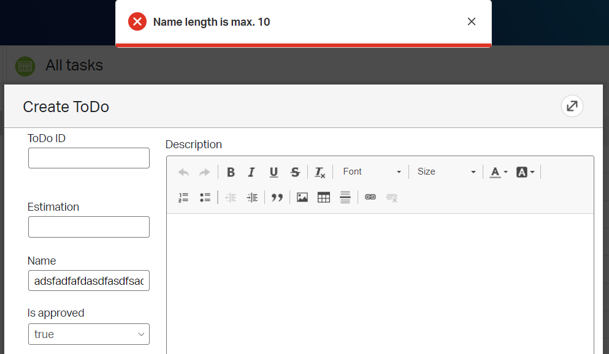Viewport: 609px width, 354px height.
Task: Insert an image into the description
Action: point(302,197)
